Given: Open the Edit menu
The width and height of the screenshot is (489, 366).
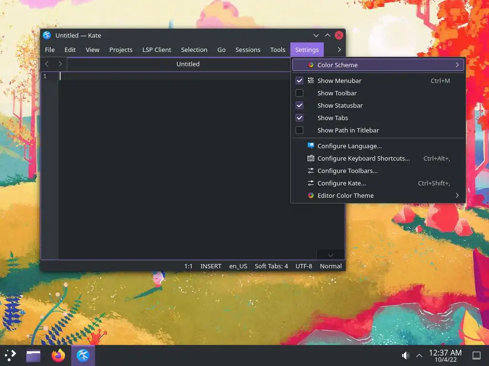Looking at the screenshot, I should [70, 50].
